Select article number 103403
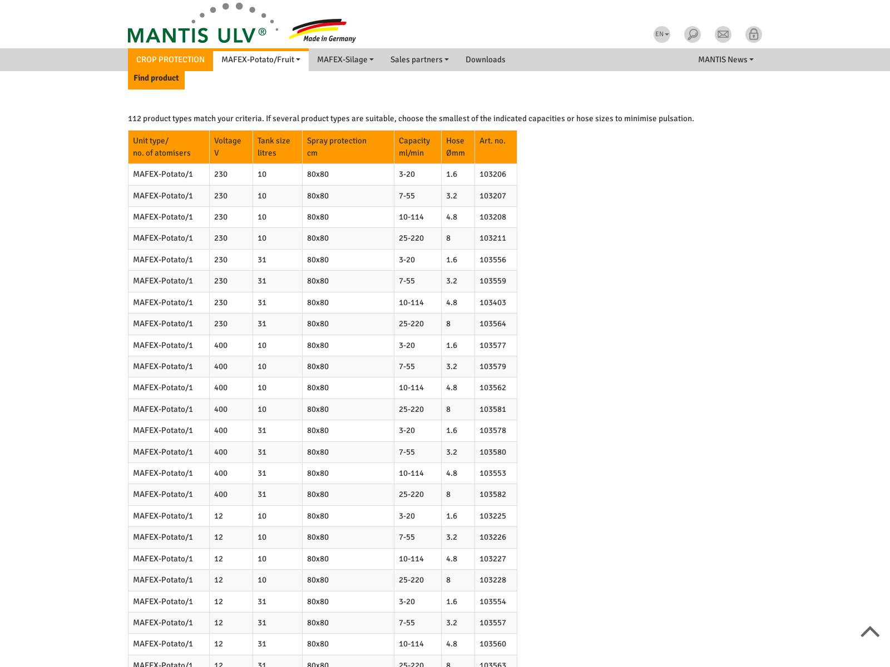The height and width of the screenshot is (667, 890). 493,303
